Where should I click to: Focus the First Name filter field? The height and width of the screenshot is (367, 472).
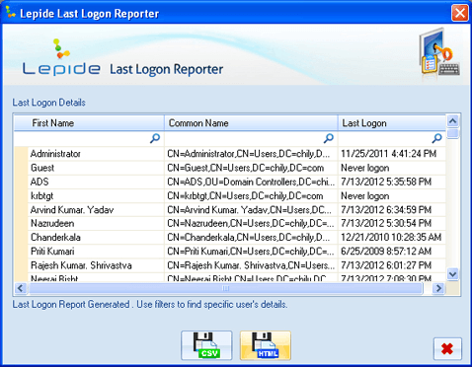tap(82, 138)
